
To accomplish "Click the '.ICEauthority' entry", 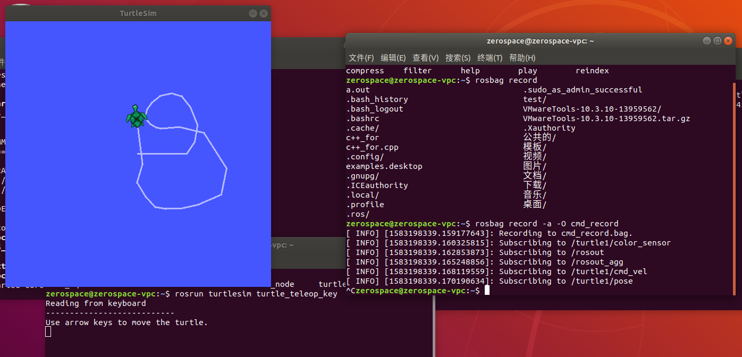I will [x=377, y=185].
